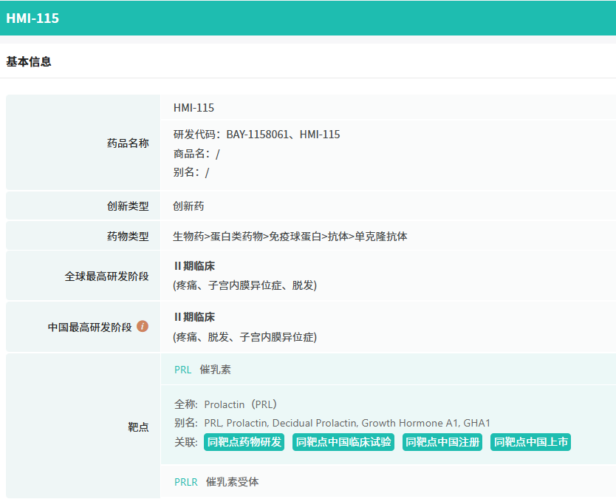View 同靶点中国上市 related drugs
This screenshot has width=616, height=499.
click(x=530, y=442)
